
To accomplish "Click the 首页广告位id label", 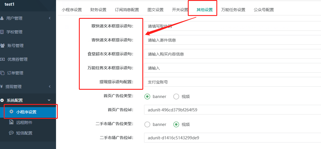I will [121, 110].
